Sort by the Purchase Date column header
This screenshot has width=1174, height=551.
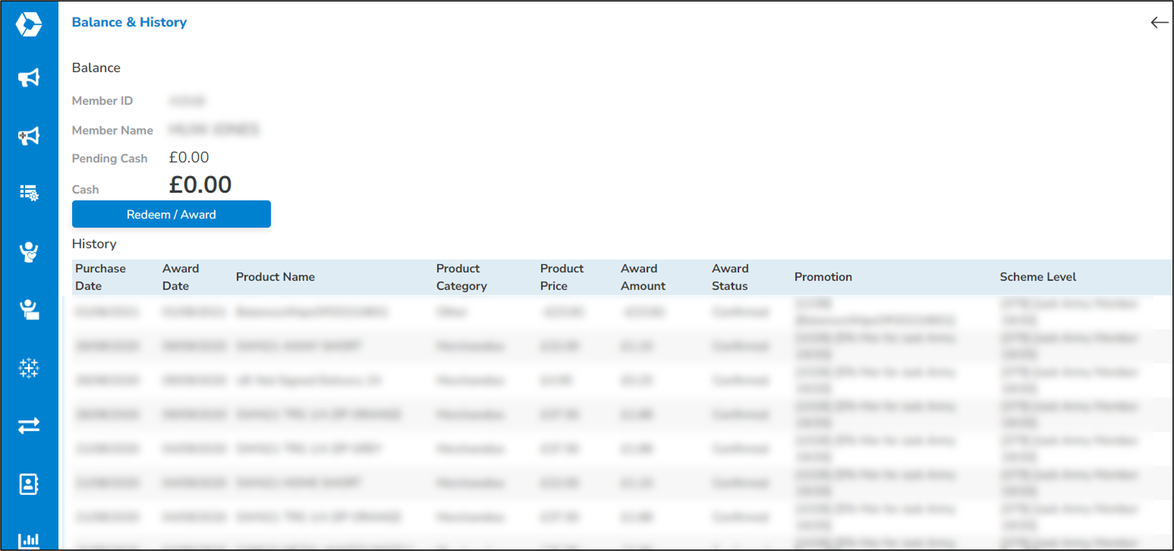coord(101,276)
